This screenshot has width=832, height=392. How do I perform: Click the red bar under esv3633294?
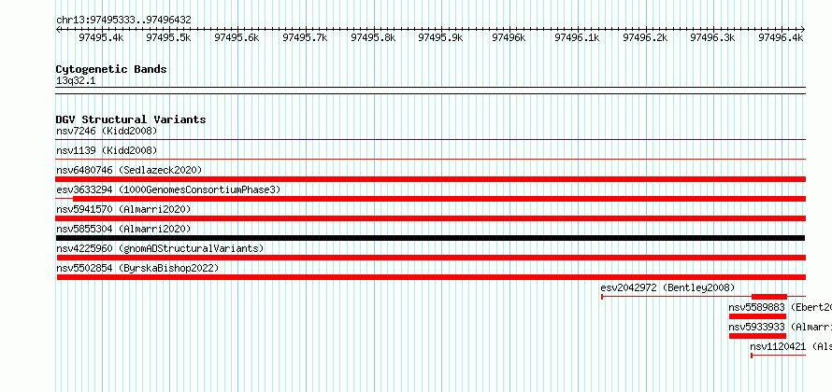tap(439, 199)
